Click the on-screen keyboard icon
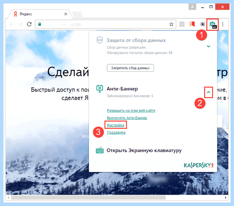 click(x=100, y=150)
